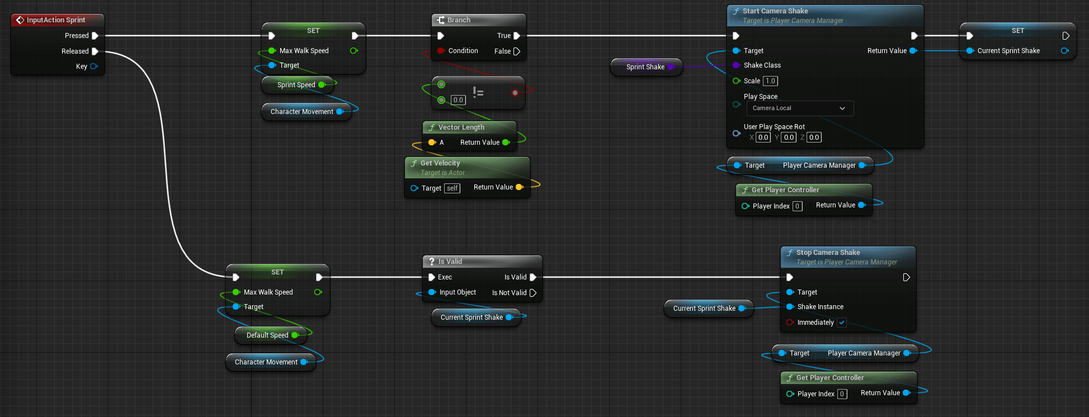Screen dimensions: 1089x417
Task: Click the not-equal (!=) operator symbol
Action: (478, 93)
